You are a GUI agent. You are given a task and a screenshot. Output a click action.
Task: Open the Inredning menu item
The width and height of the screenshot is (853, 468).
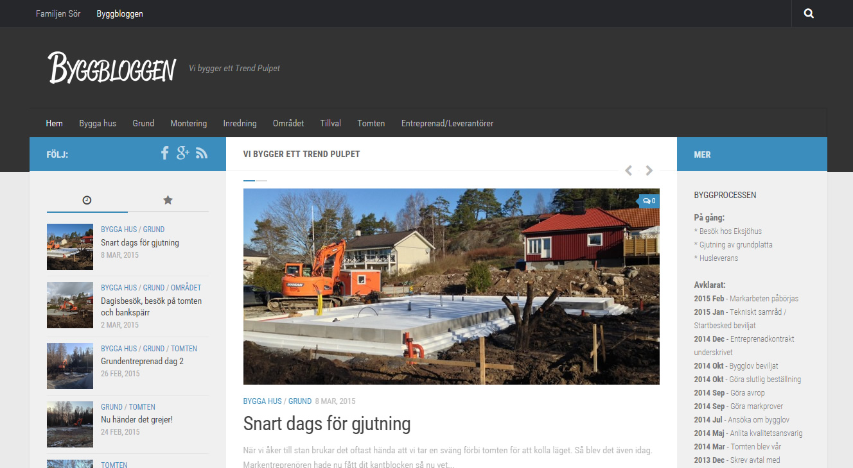[x=240, y=123]
